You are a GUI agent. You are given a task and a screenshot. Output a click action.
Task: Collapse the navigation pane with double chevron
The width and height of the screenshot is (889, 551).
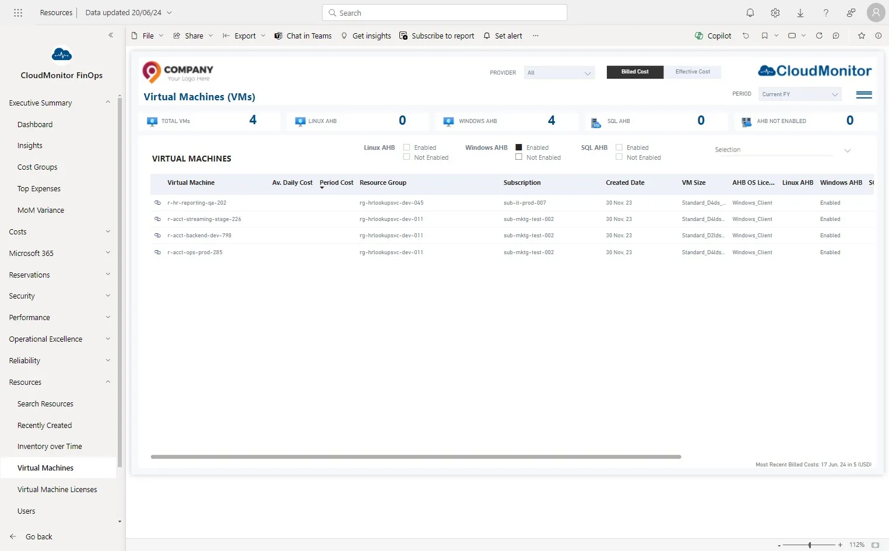pyautogui.click(x=111, y=35)
